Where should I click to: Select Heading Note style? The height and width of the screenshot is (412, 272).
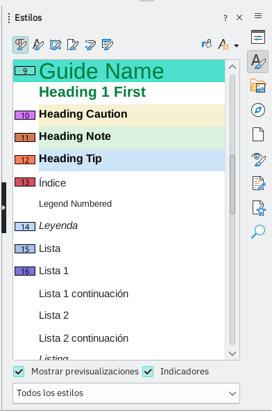pos(119,138)
